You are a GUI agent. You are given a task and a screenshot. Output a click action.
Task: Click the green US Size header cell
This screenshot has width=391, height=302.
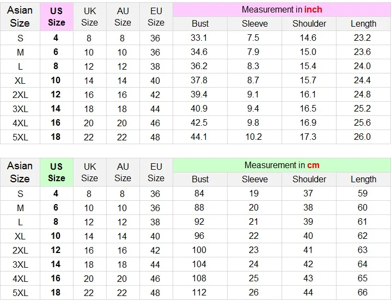coord(57,172)
